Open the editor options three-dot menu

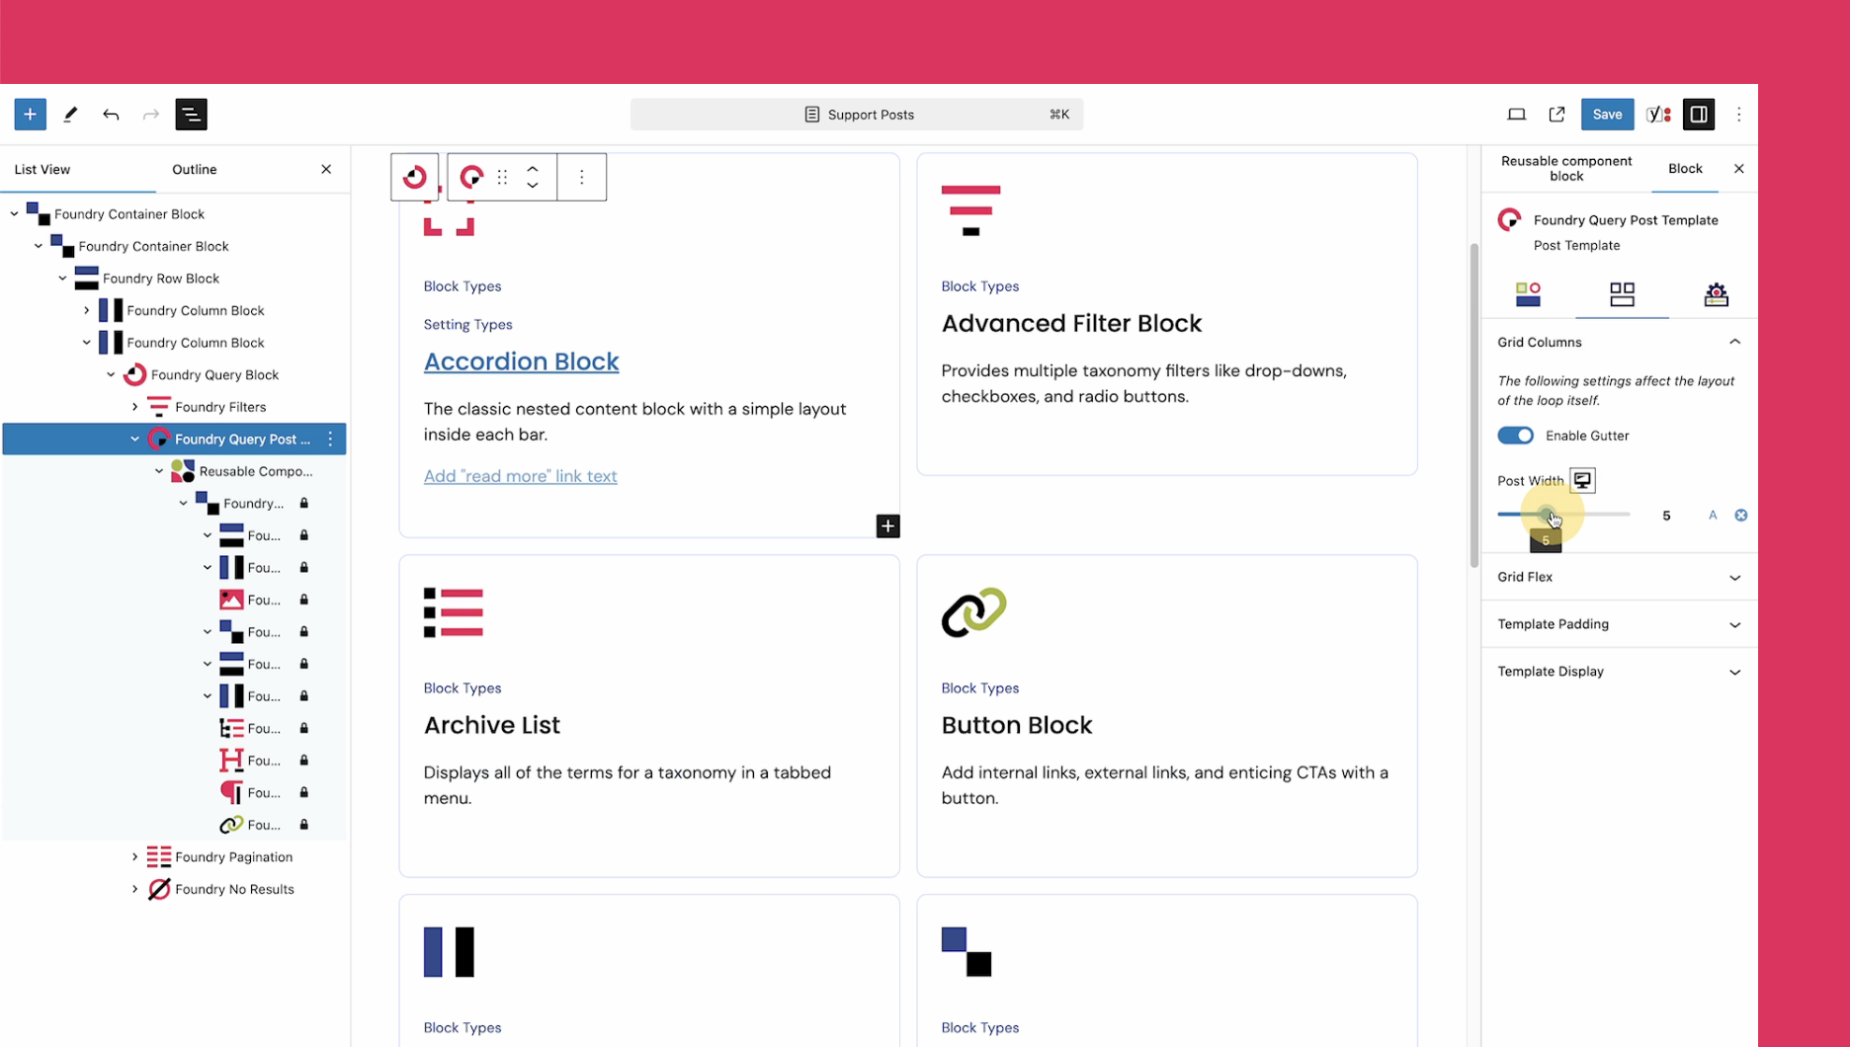1739,115
